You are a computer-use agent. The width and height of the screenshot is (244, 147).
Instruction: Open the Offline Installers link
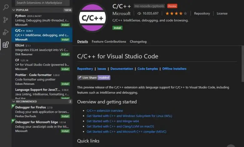(x=174, y=69)
